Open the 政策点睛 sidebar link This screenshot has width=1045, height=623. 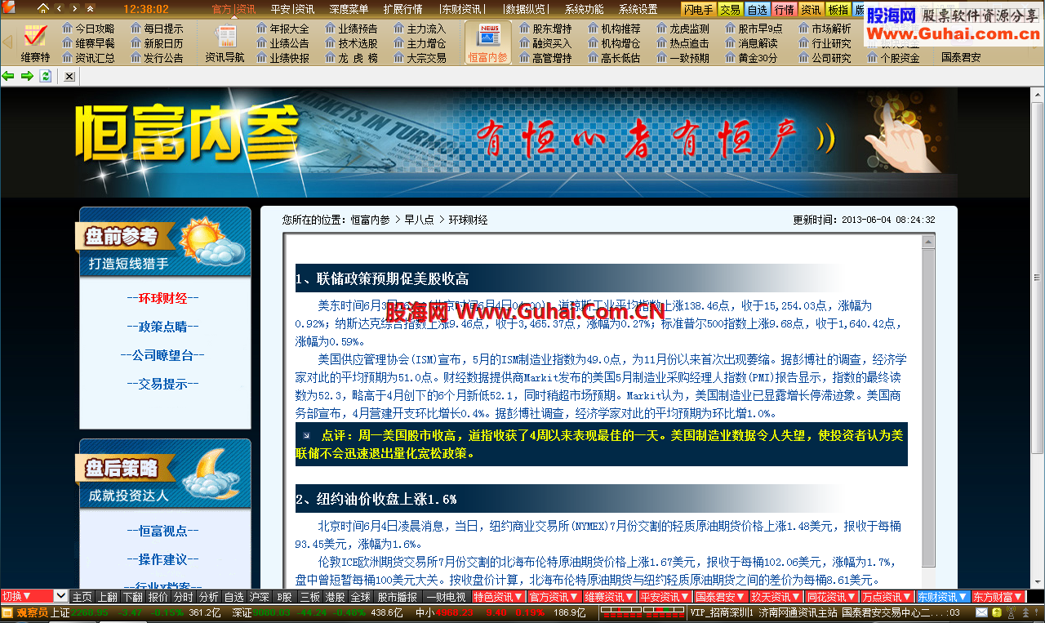(162, 327)
